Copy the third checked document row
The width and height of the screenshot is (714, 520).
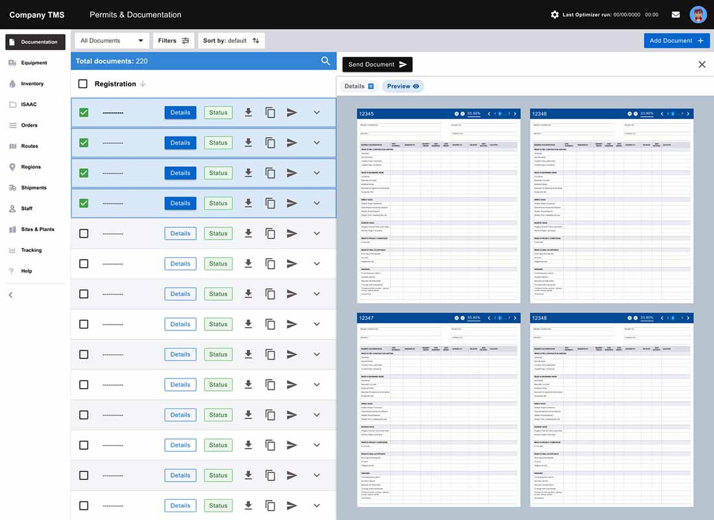tap(270, 173)
